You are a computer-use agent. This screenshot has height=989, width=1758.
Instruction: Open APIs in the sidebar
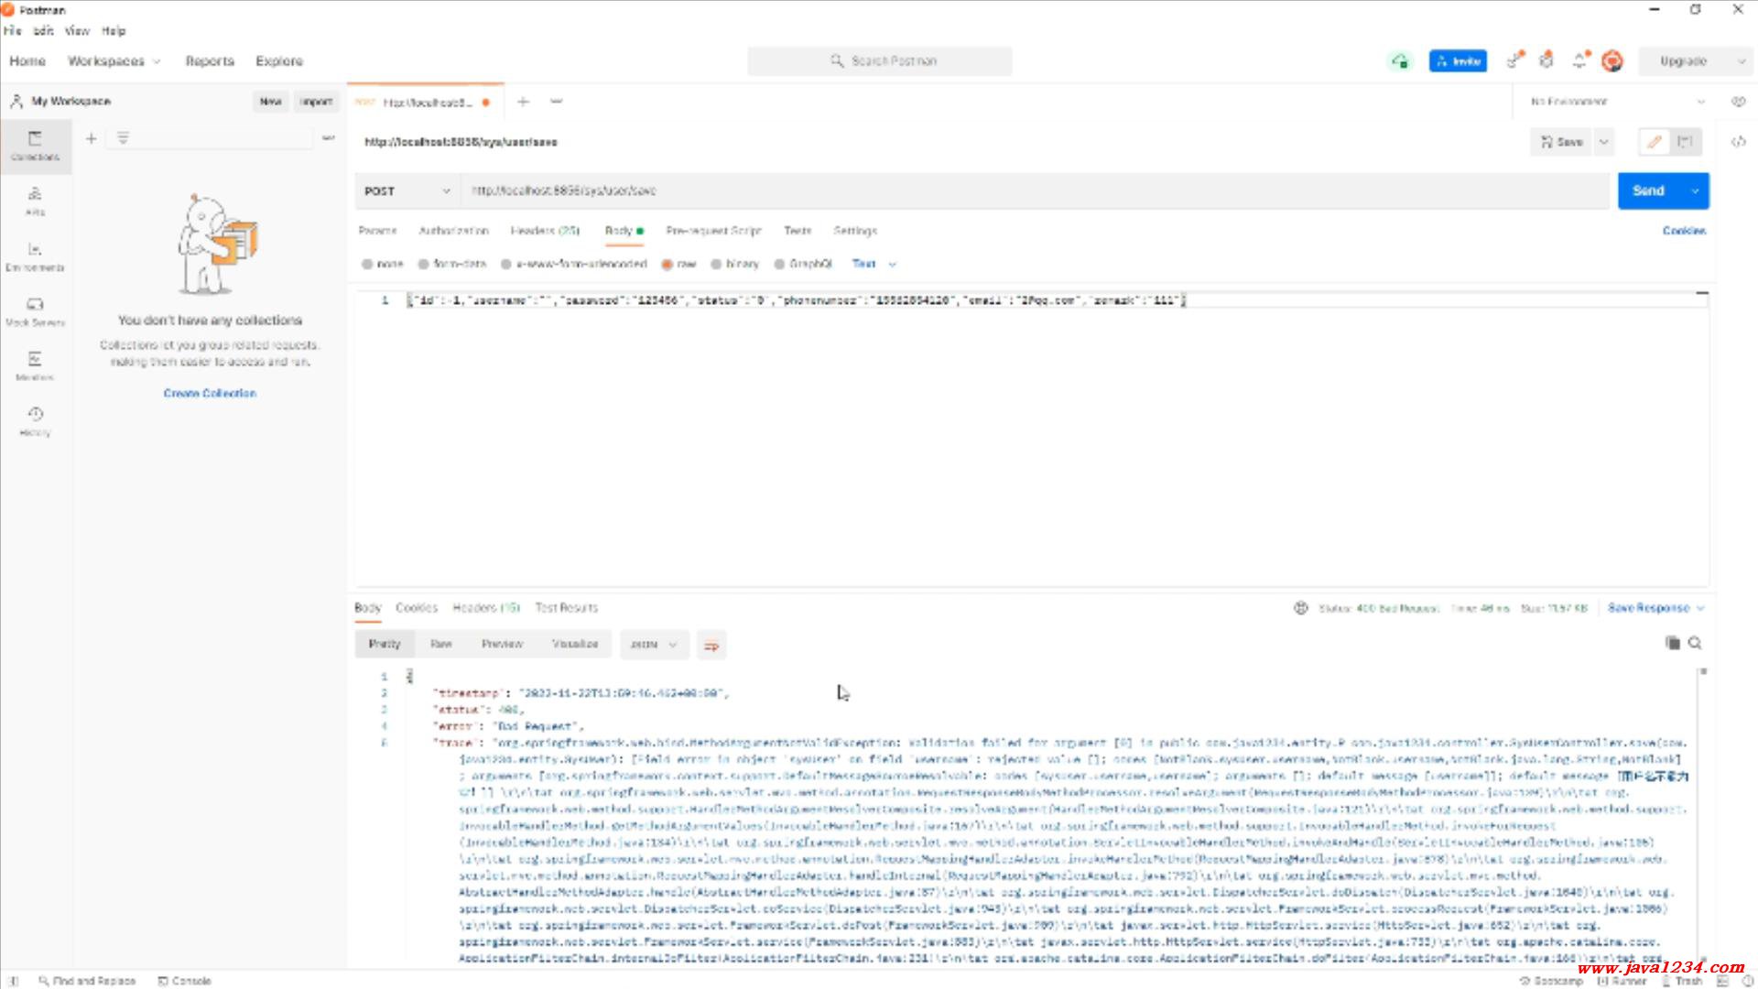35,201
